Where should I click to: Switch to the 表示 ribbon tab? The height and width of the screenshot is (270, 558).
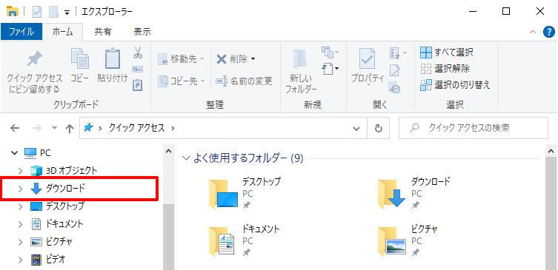tap(142, 32)
